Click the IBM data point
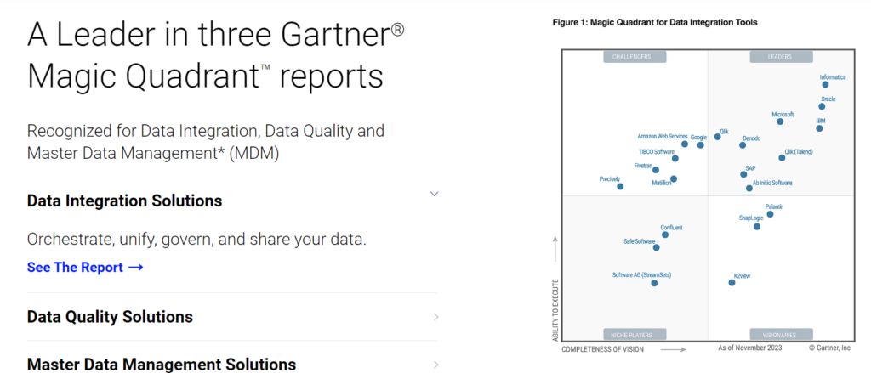 click(x=819, y=128)
